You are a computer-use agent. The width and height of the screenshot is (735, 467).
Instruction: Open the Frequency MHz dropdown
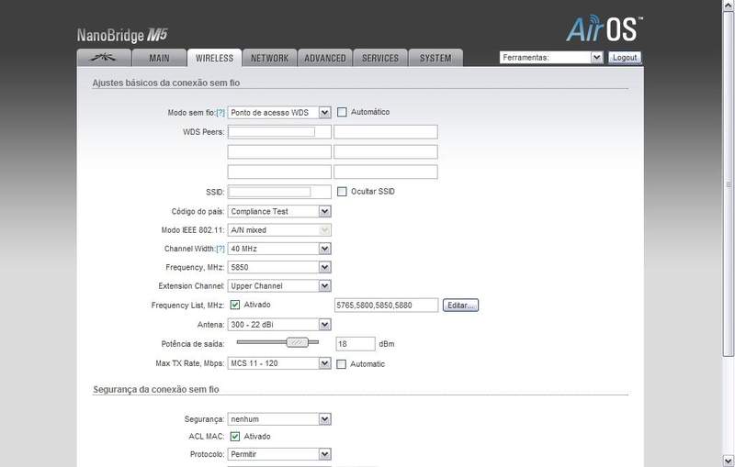[279, 268]
